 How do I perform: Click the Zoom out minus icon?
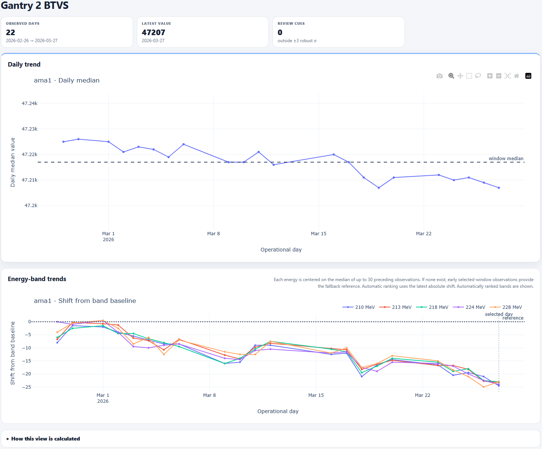click(x=499, y=76)
